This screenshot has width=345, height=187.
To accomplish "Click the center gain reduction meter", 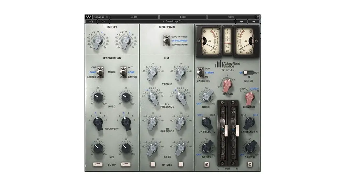I will [x=227, y=40].
